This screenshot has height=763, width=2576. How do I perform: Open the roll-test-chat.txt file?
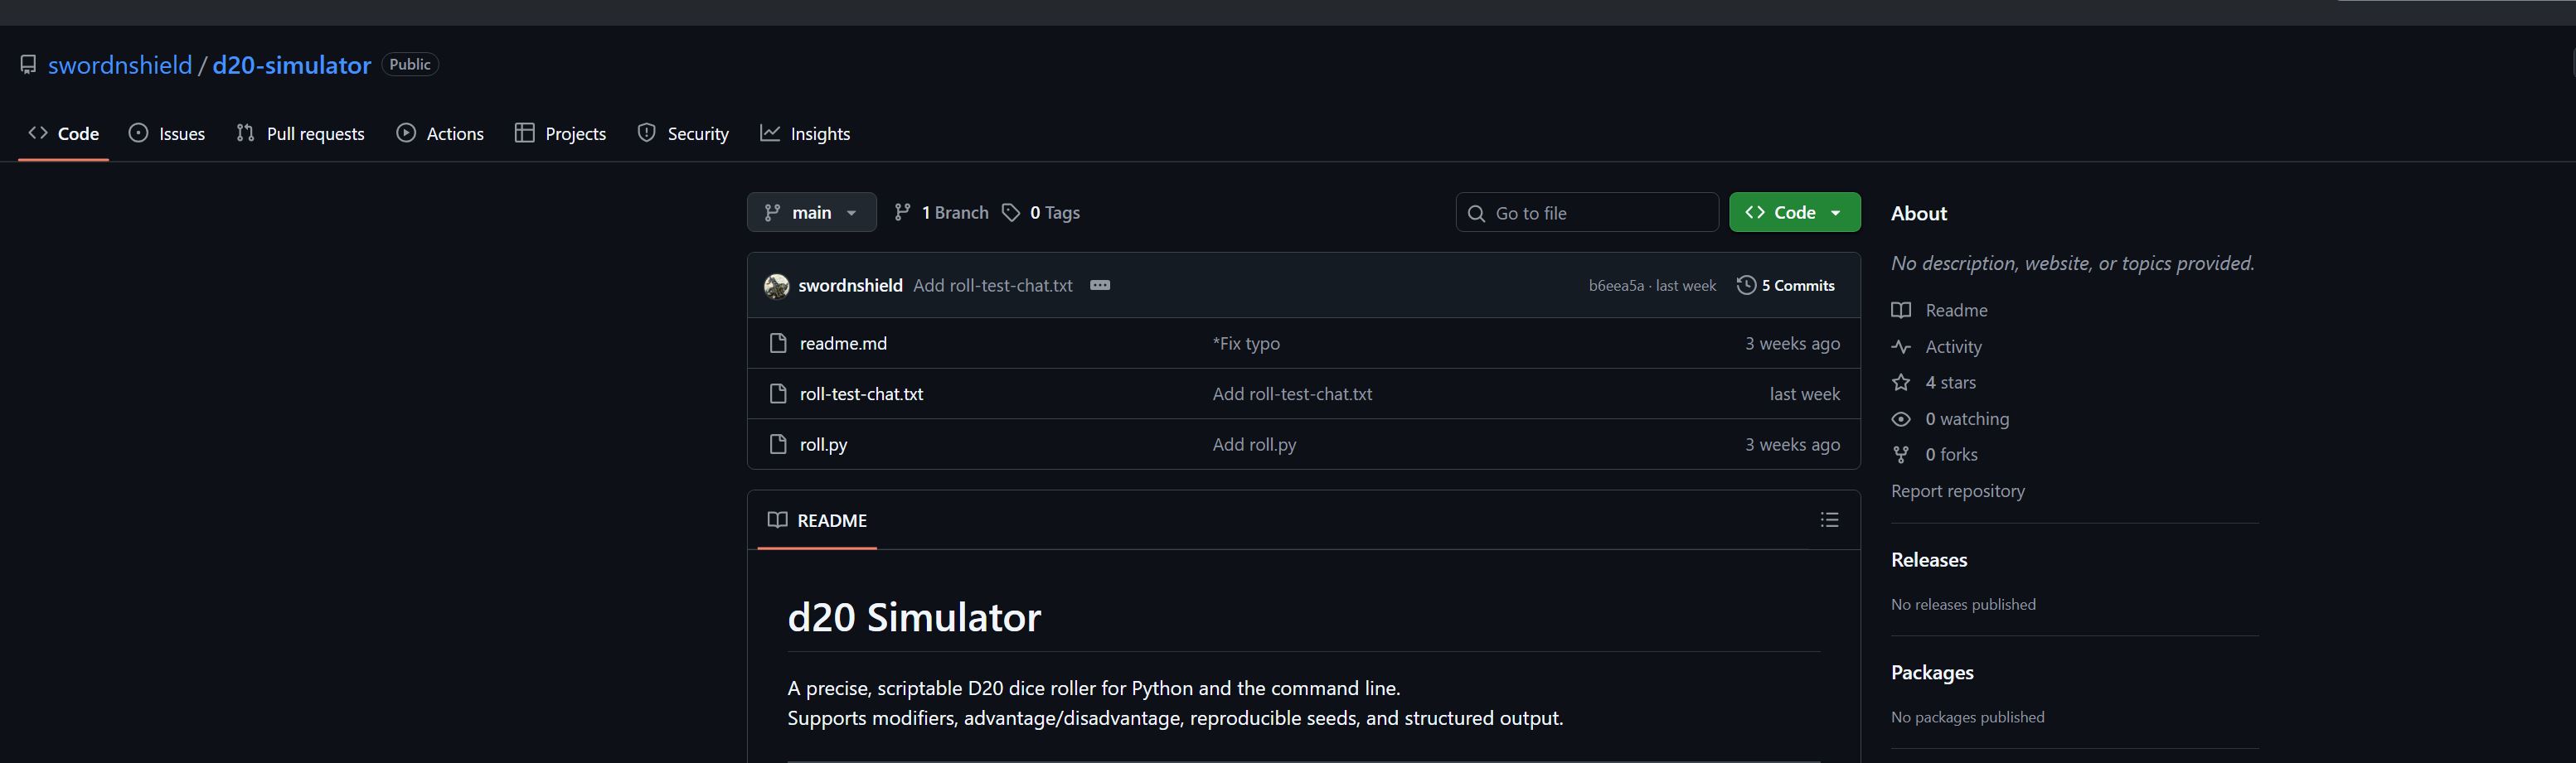pos(860,394)
